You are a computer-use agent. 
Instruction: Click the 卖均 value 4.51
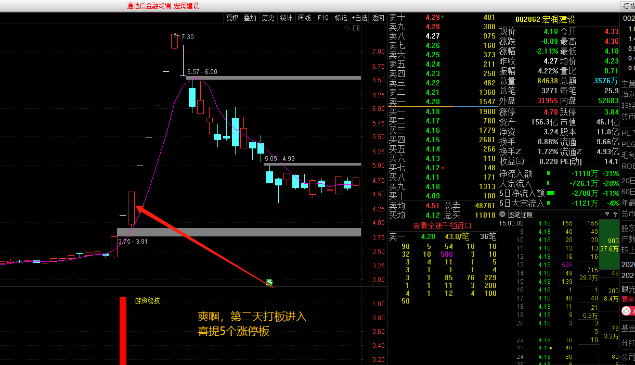433,206
